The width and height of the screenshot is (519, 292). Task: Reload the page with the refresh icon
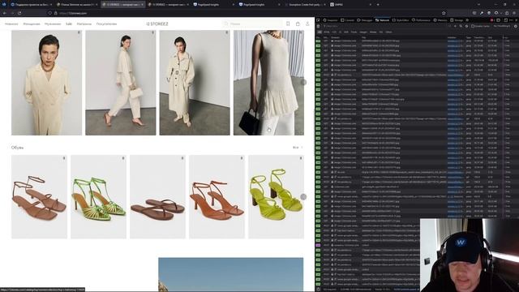pos(19,13)
